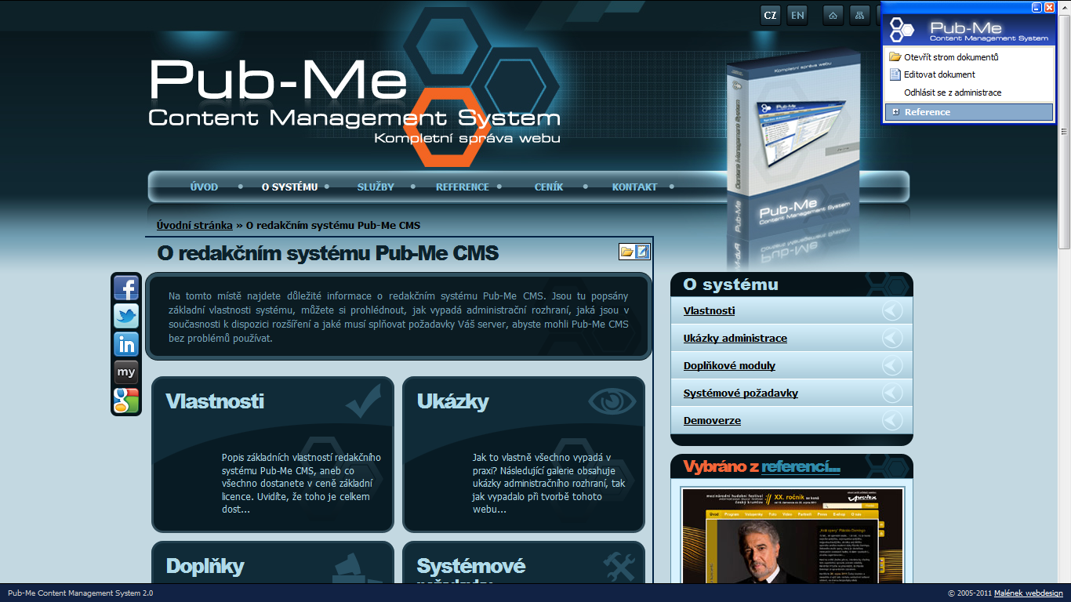Click arrow icon on Doplňkové moduly row

892,366
